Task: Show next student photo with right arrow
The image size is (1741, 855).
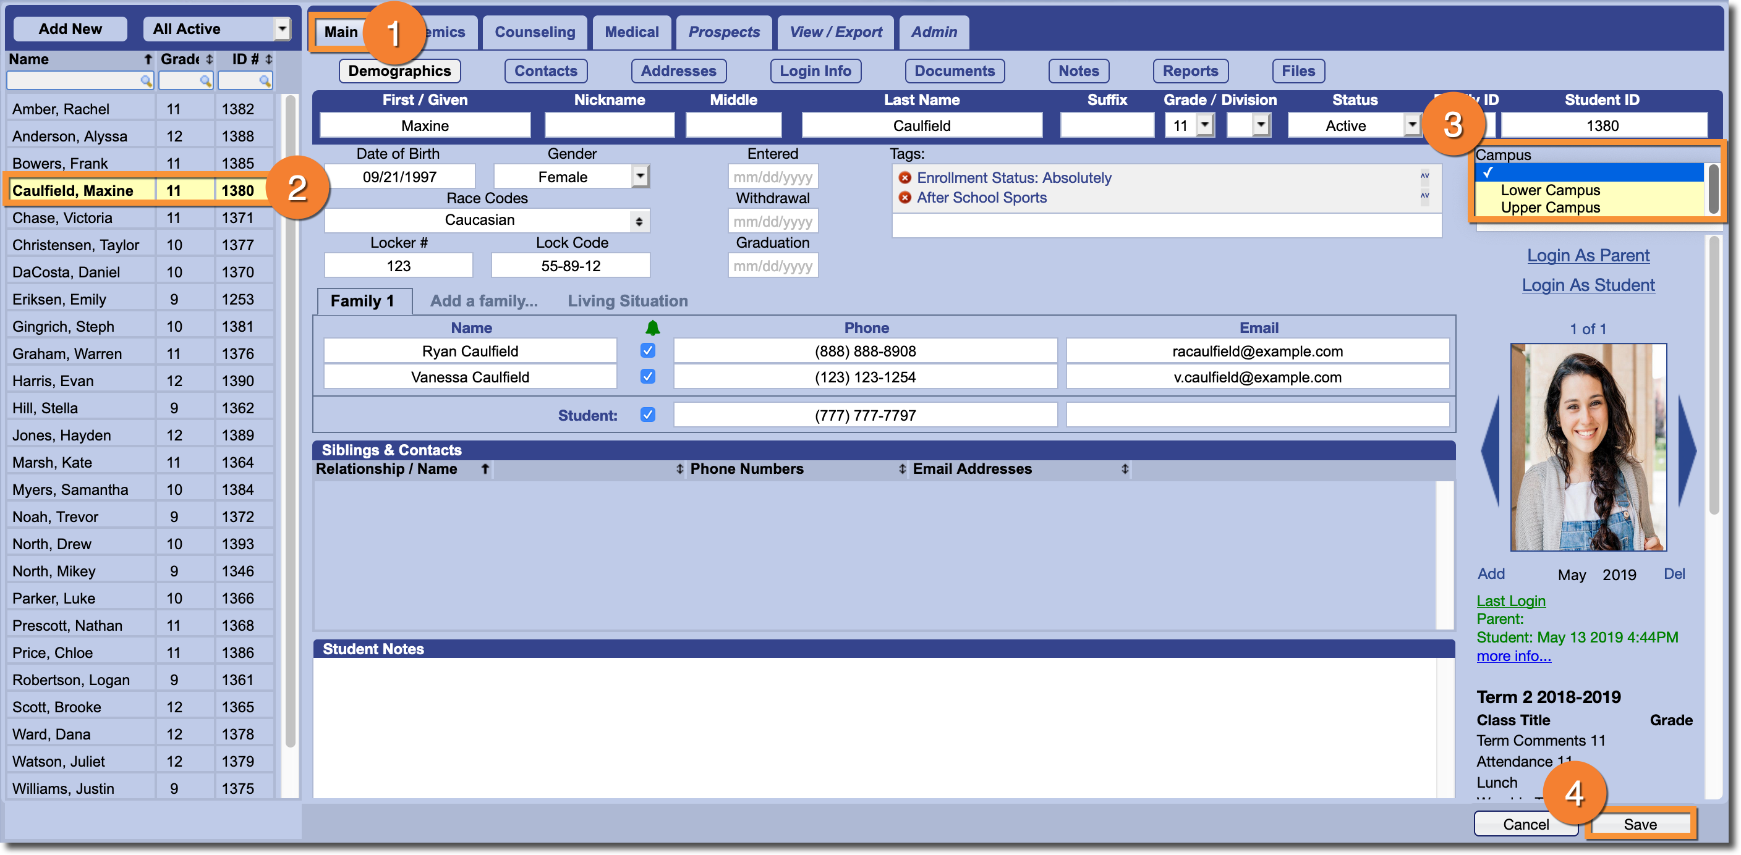Action: (1687, 451)
